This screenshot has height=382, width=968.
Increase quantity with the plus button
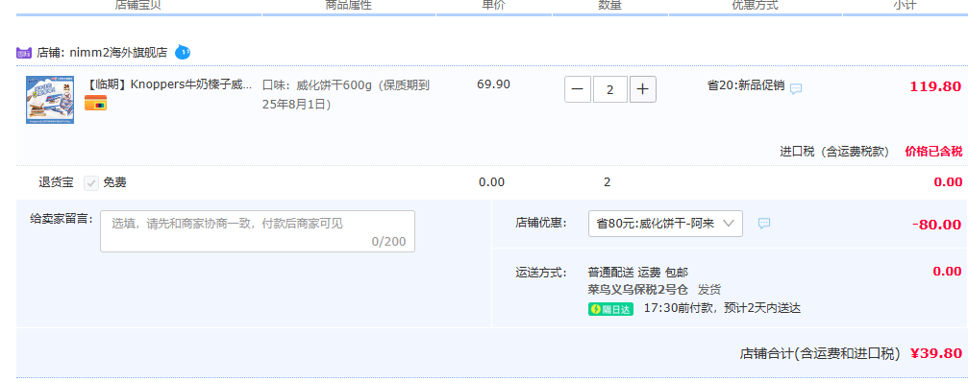[643, 89]
